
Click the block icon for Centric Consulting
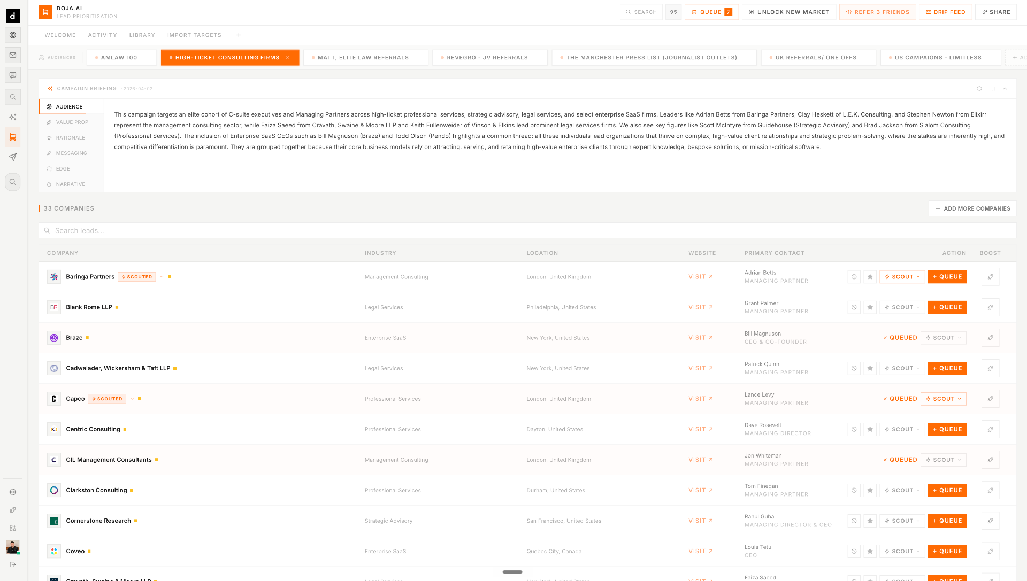coord(854,429)
